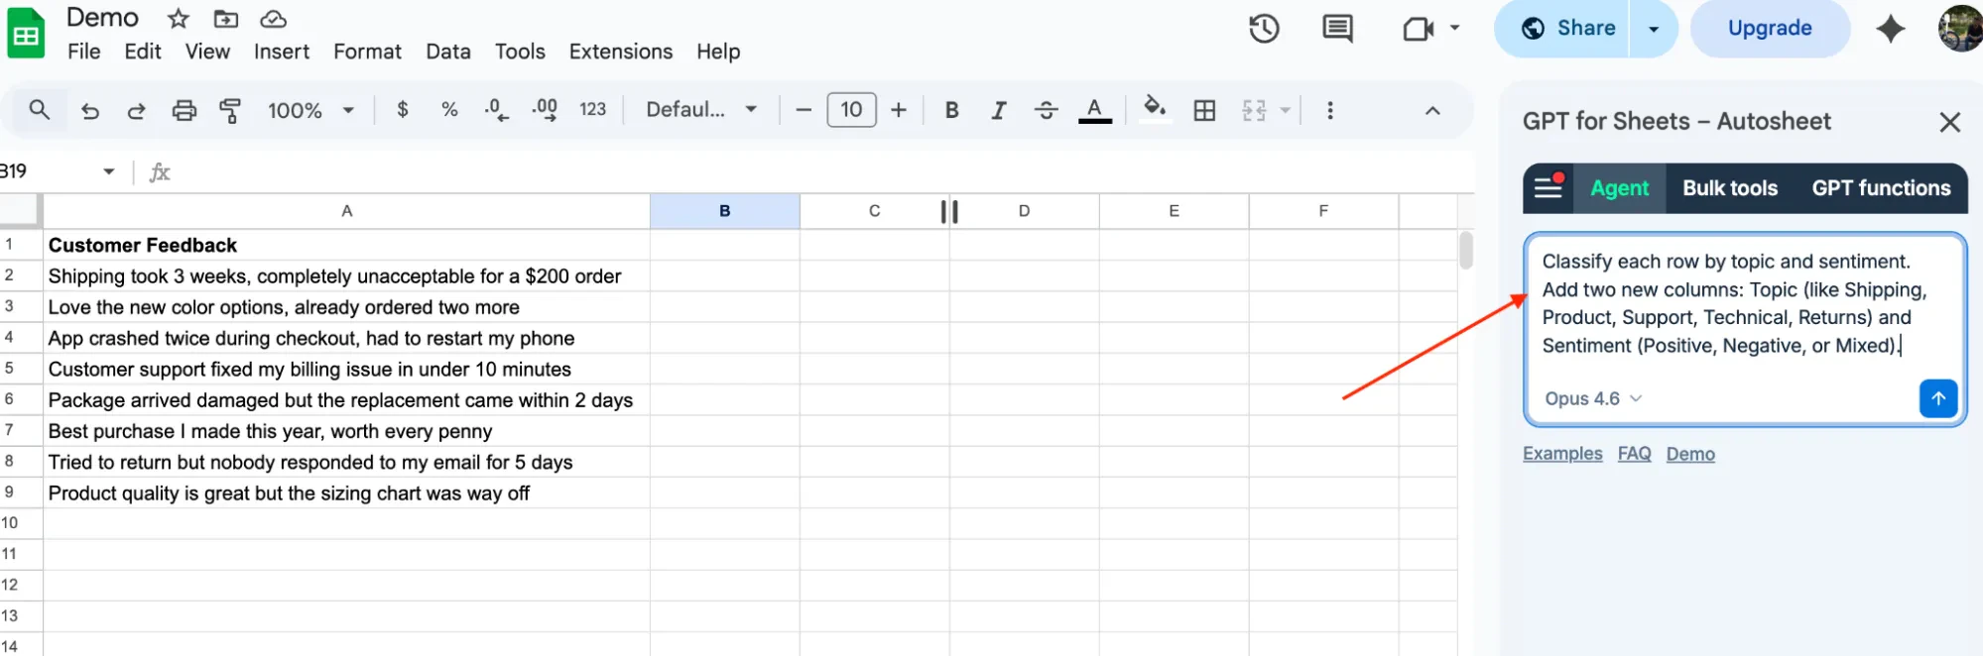This screenshot has width=1983, height=656.
Task: Star the Demo spreadsheet
Action: [x=179, y=19]
